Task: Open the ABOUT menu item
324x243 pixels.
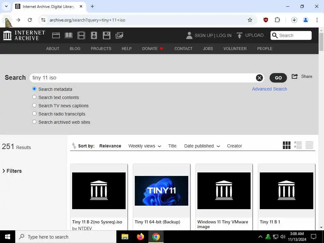Action: pos(53,48)
